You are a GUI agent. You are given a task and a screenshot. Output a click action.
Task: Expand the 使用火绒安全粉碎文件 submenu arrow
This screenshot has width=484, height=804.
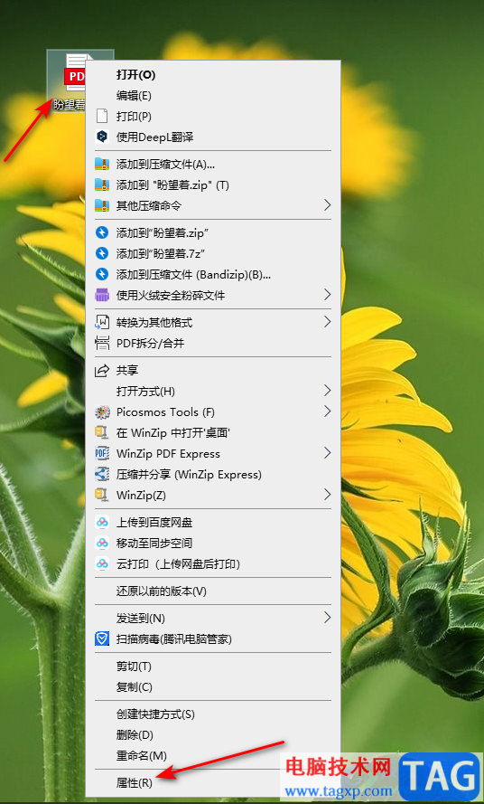pyautogui.click(x=327, y=295)
